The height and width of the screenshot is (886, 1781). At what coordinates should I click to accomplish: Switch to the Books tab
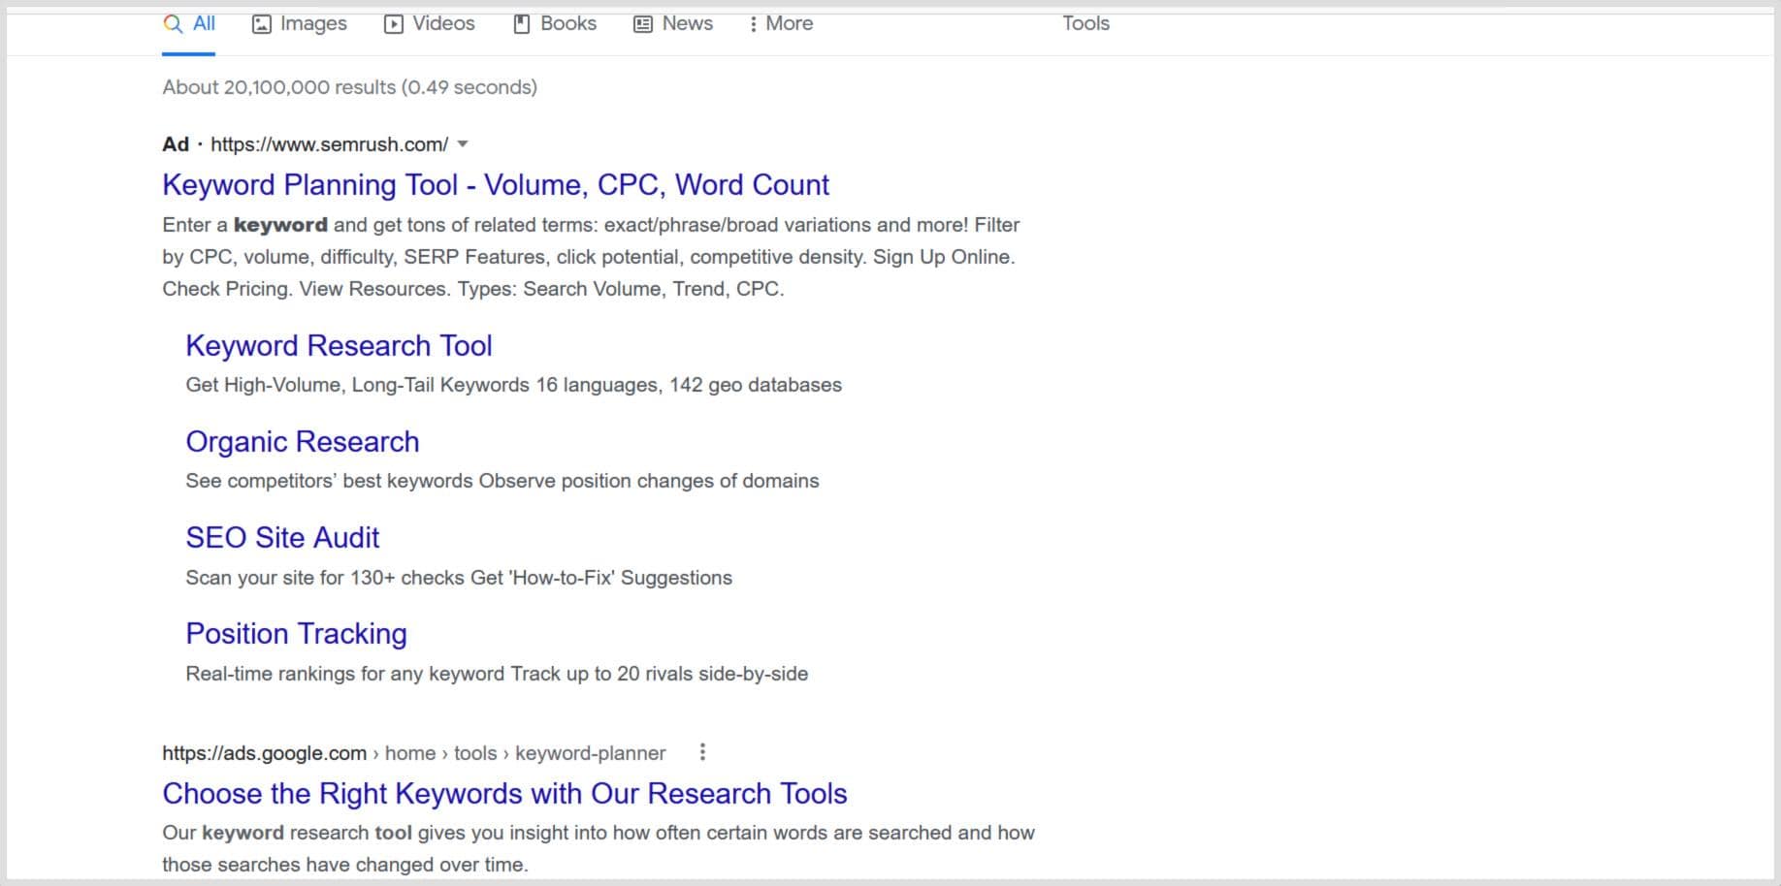pyautogui.click(x=555, y=23)
